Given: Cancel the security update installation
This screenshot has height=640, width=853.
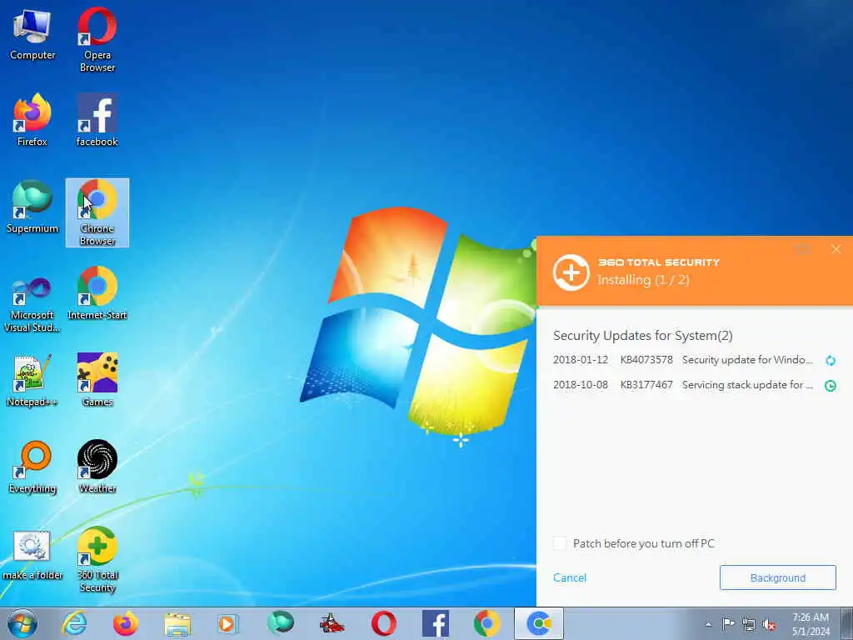Looking at the screenshot, I should tap(570, 577).
